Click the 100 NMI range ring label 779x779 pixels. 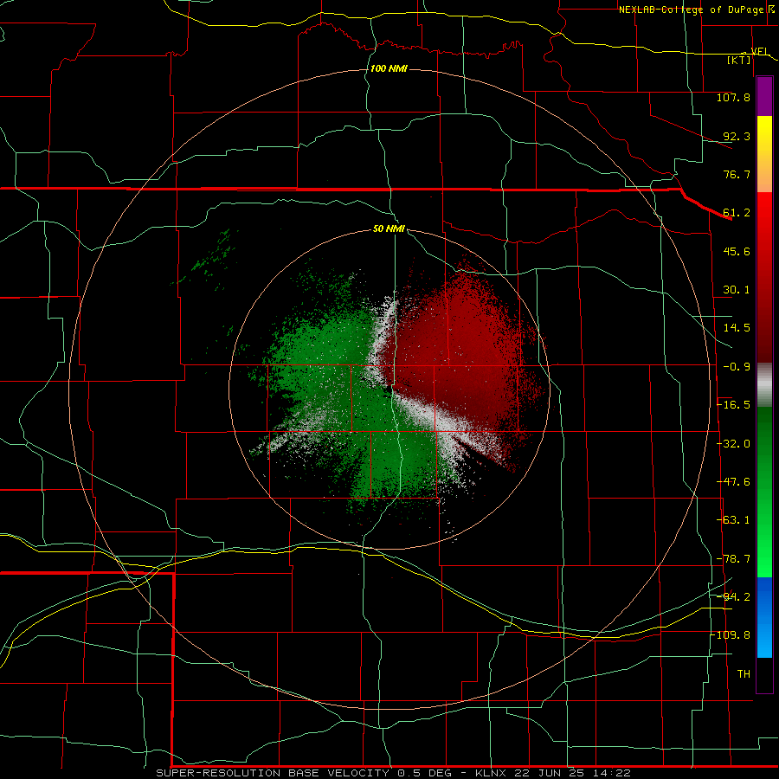pos(389,68)
